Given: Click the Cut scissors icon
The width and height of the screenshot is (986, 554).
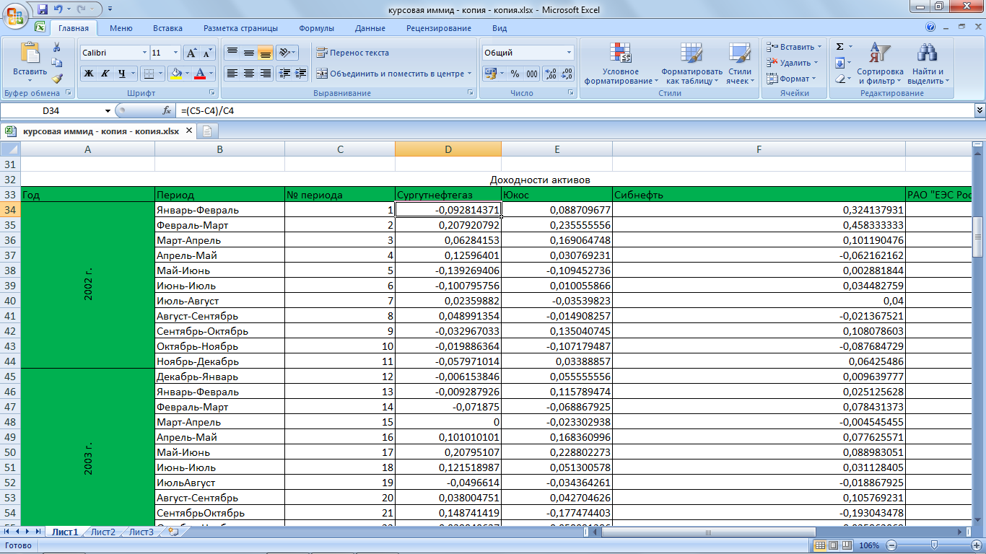Looking at the screenshot, I should click(x=58, y=47).
